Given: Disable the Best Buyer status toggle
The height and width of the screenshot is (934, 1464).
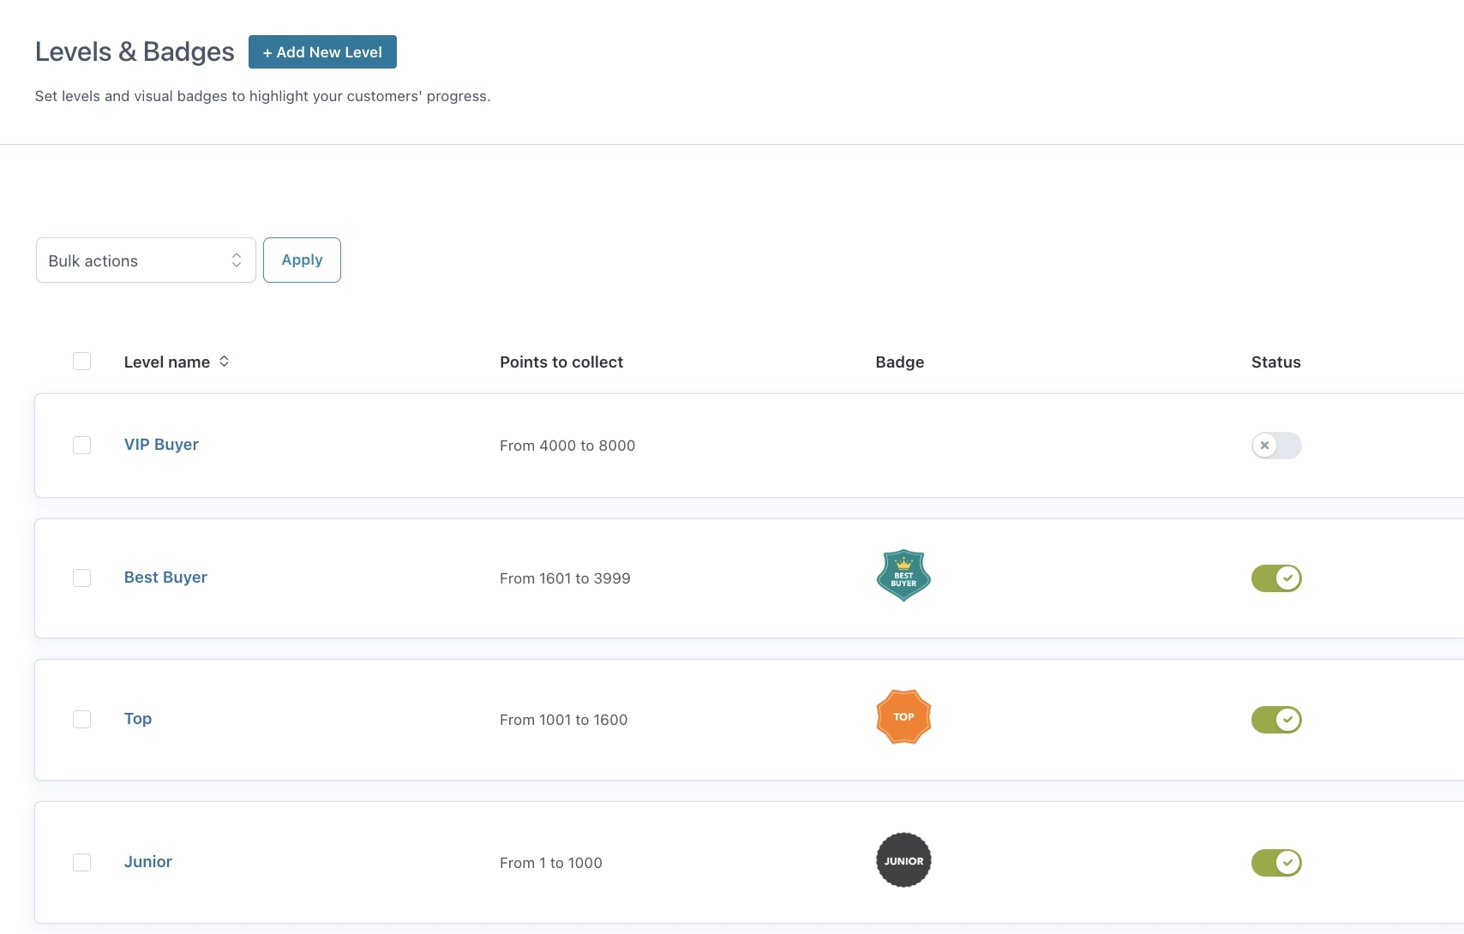Looking at the screenshot, I should pos(1275,578).
